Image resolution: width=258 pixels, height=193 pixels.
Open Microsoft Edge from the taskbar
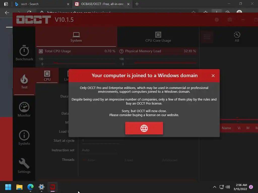tap(30, 187)
